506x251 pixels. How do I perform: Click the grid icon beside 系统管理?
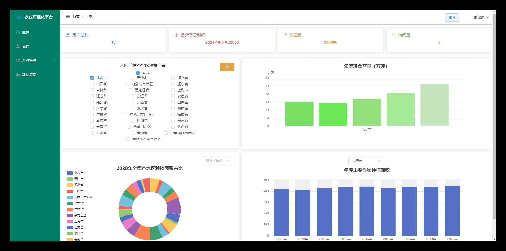point(18,61)
